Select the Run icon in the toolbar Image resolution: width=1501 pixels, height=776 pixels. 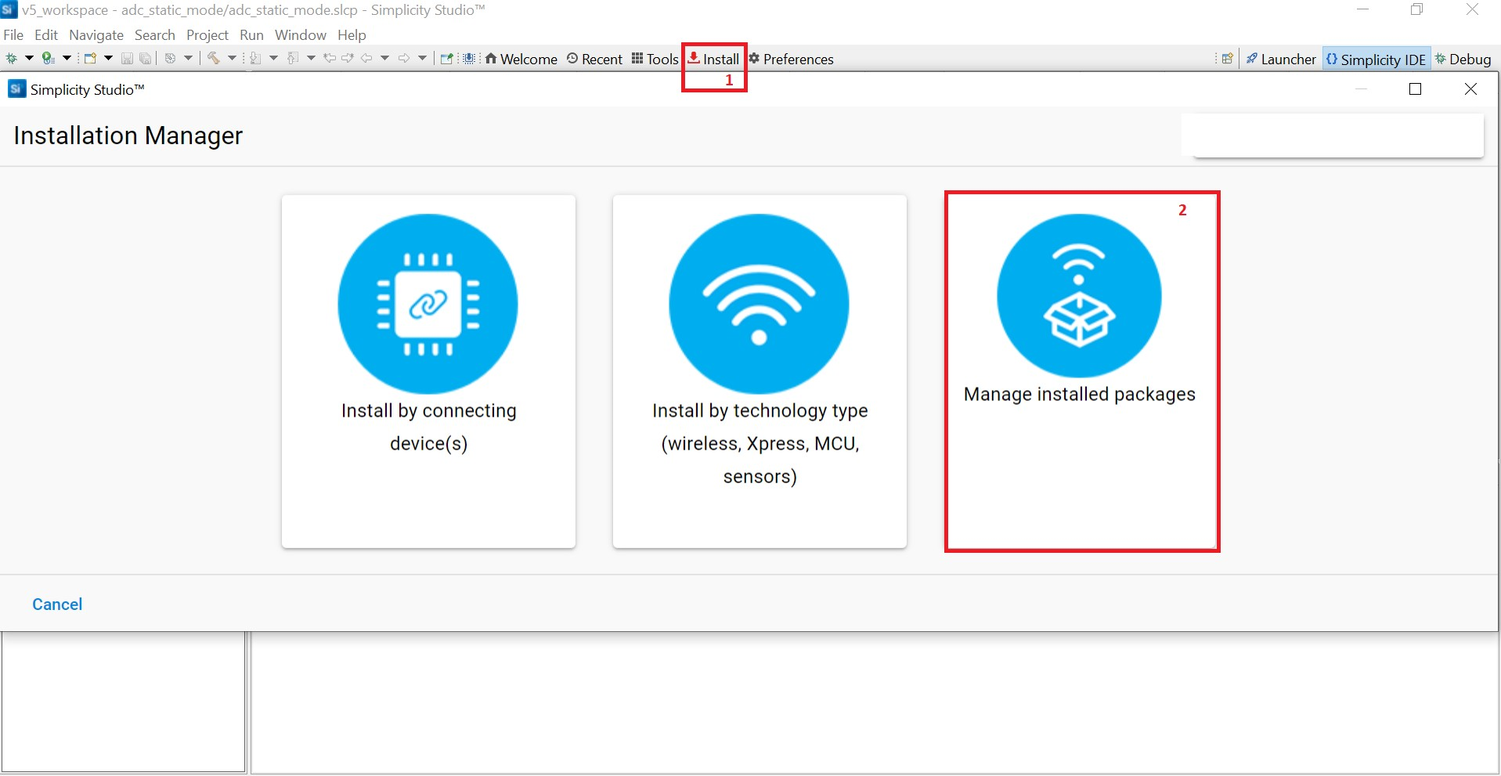coord(49,57)
